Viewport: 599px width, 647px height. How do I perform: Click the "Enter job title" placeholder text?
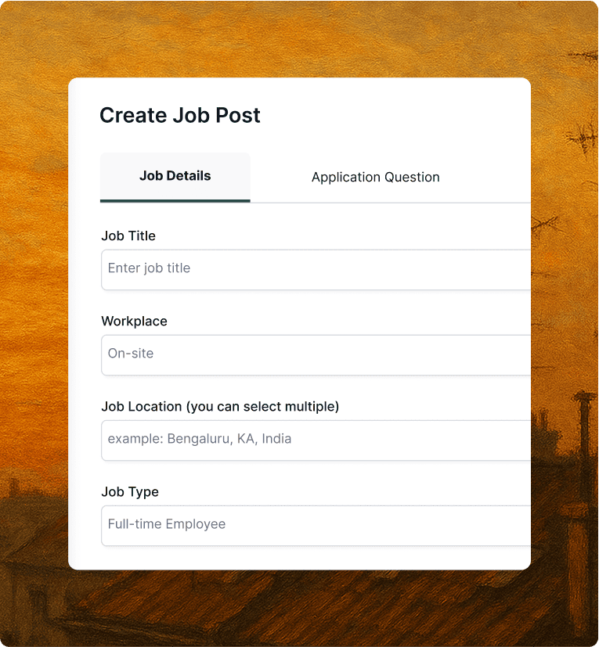tap(149, 268)
